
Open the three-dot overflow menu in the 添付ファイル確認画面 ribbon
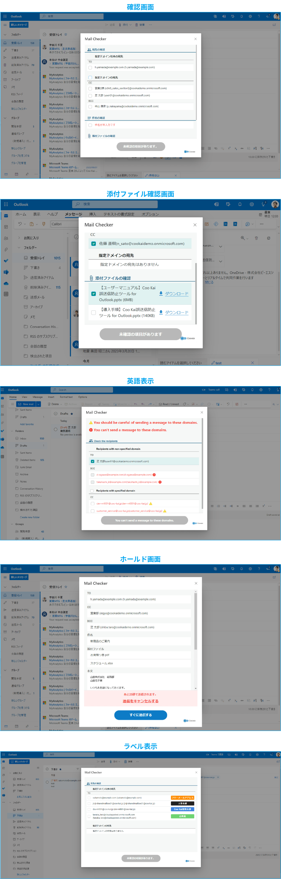(x=261, y=224)
